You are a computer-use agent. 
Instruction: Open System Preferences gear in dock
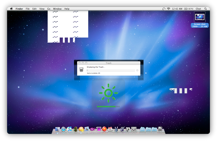(x=134, y=129)
